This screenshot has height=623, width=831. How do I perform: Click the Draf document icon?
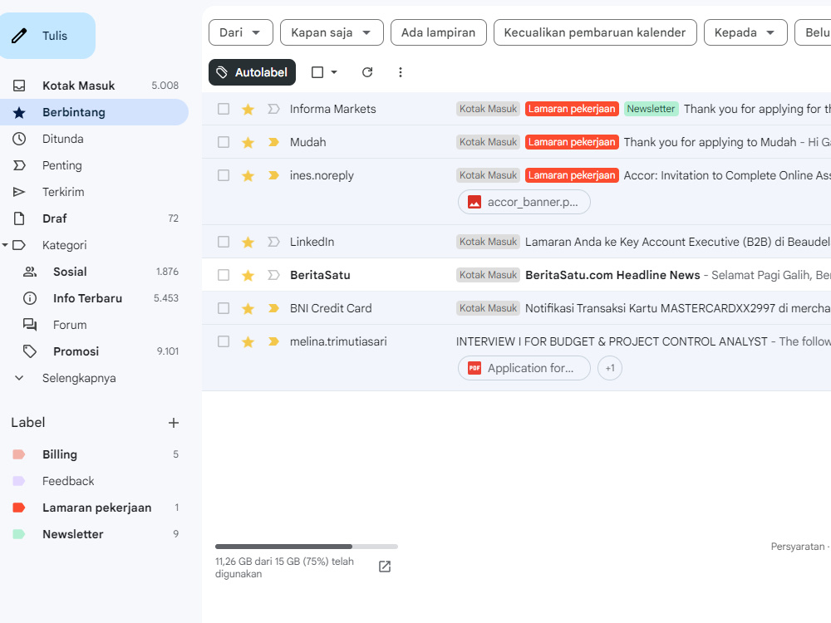[19, 218]
